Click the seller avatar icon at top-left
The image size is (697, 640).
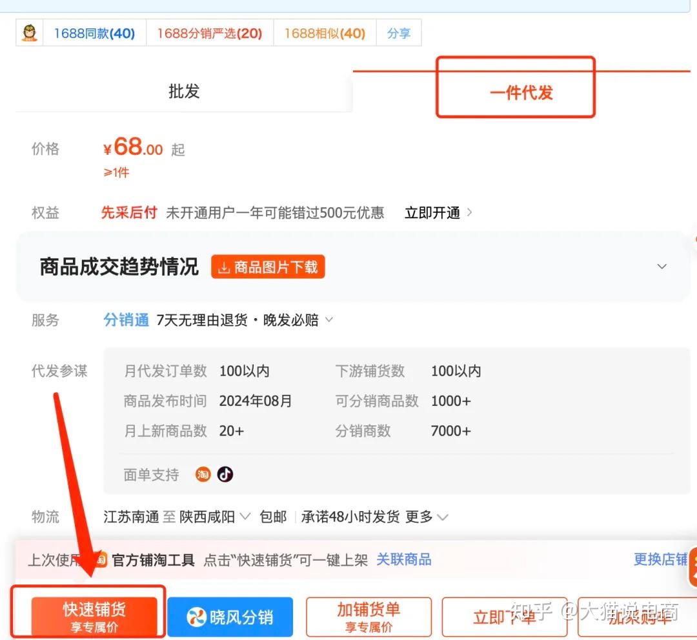[28, 32]
